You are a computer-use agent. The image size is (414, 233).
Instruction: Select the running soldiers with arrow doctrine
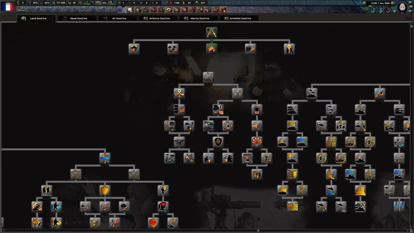point(251,49)
